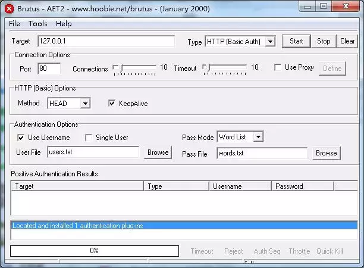Toggle the Use Username checkbox

click(21, 138)
